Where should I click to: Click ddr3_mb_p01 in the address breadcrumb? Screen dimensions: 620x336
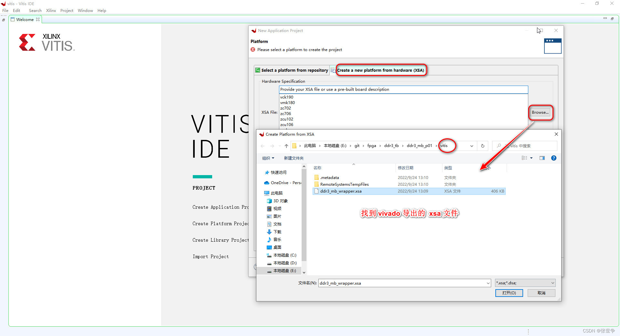(419, 146)
